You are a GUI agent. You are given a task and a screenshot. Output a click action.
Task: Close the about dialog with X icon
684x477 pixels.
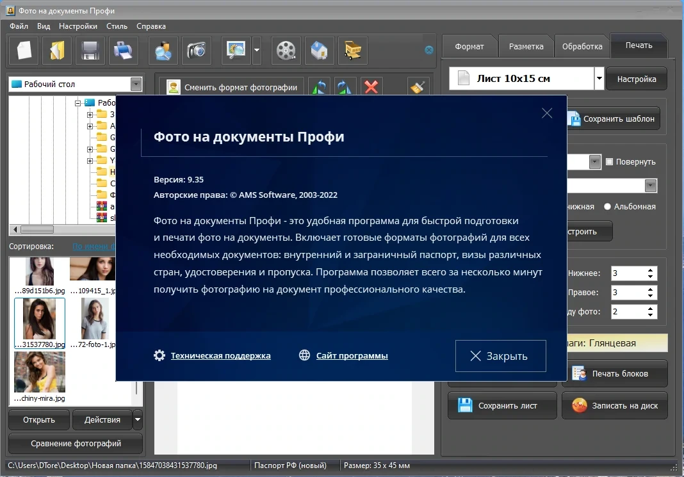click(x=547, y=113)
